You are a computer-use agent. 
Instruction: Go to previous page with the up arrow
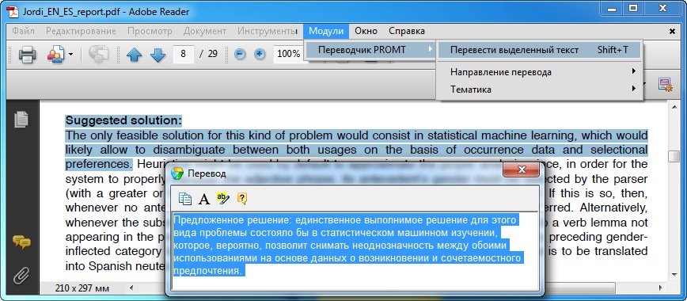point(134,55)
